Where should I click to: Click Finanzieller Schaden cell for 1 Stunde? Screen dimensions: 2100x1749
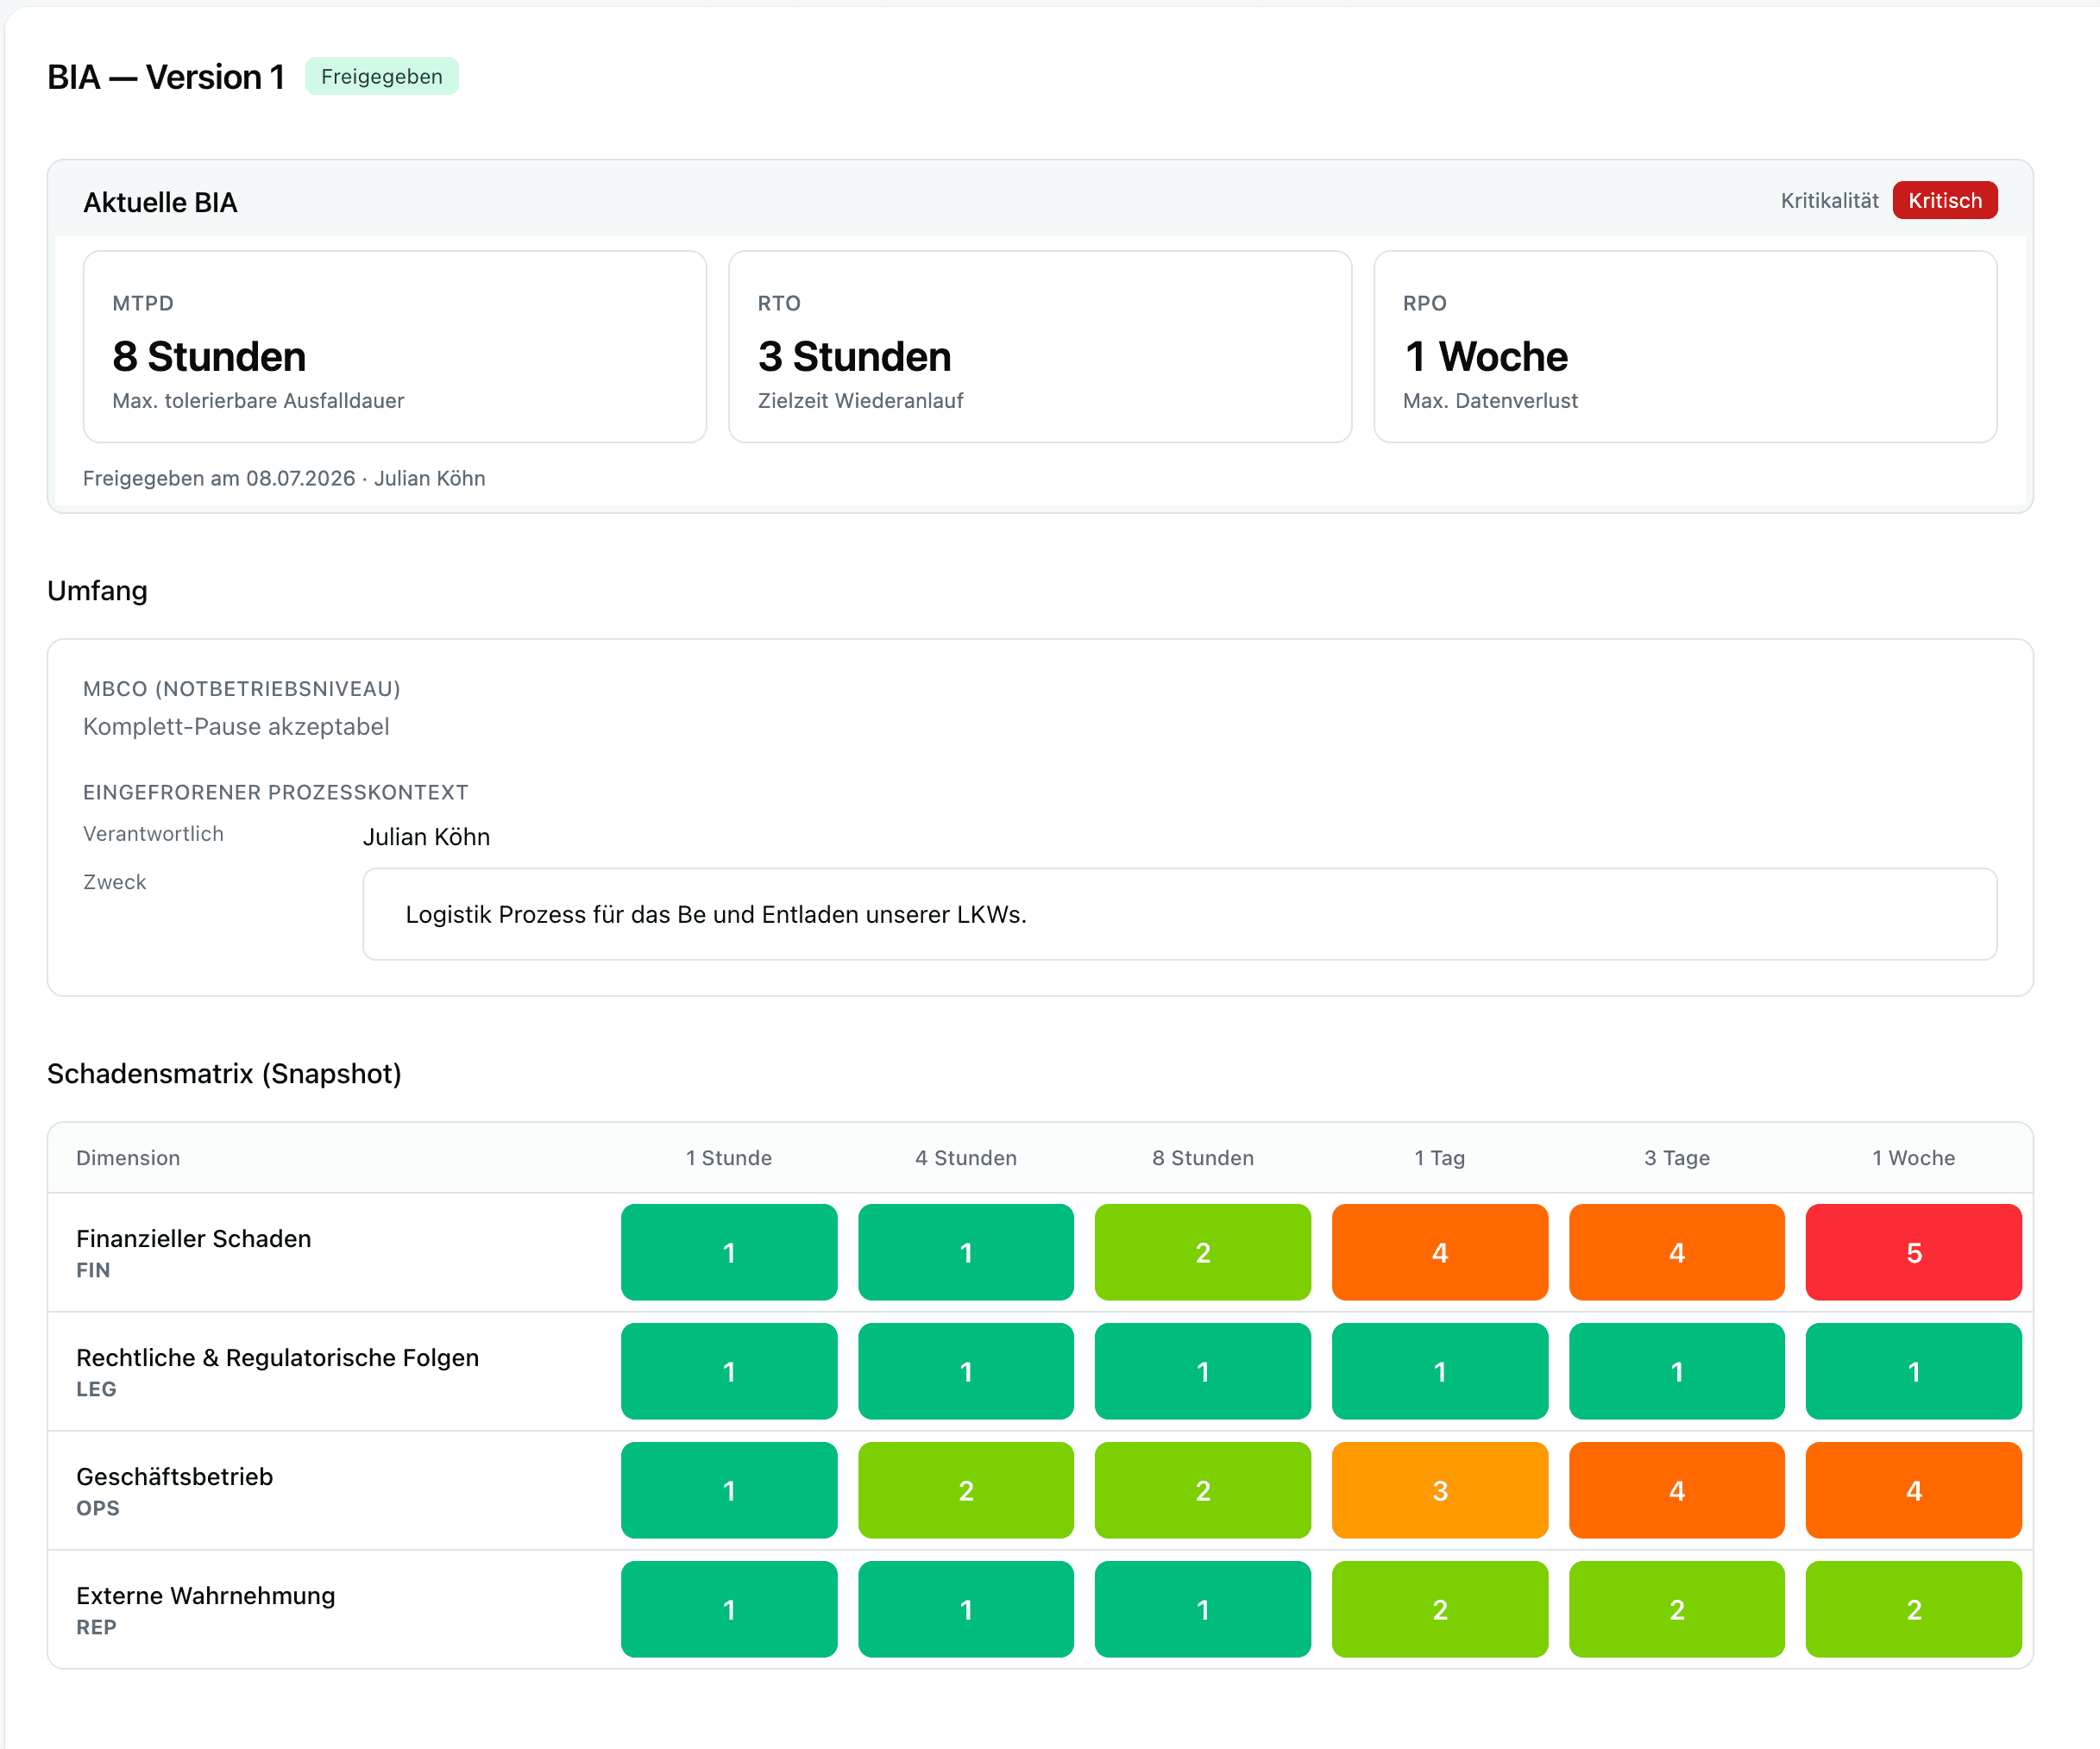click(729, 1252)
